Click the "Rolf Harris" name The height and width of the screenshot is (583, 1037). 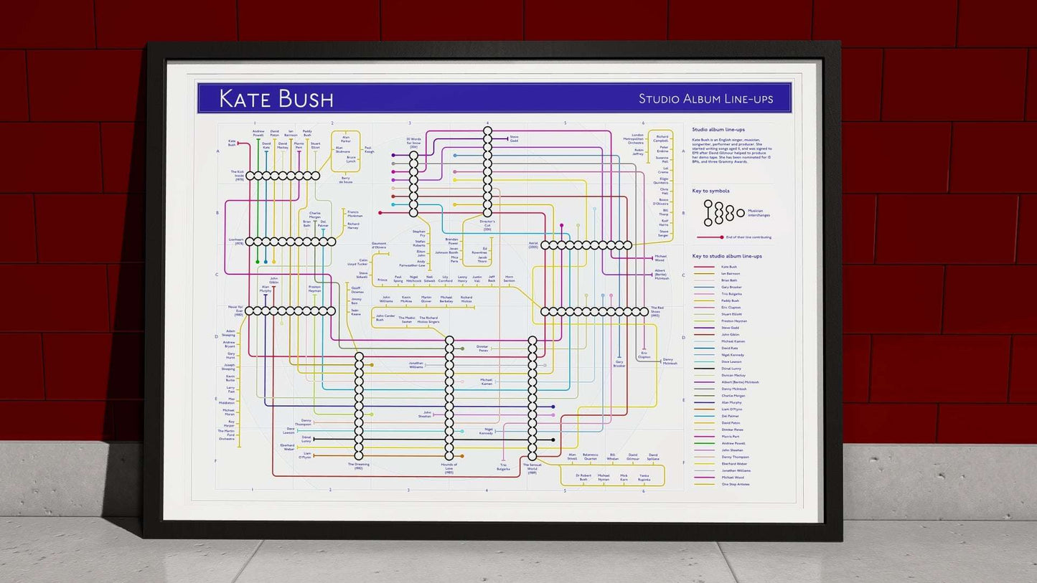664,222
